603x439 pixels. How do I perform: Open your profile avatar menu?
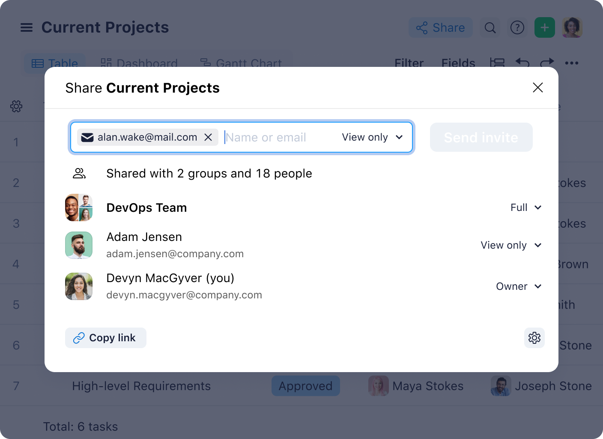pyautogui.click(x=572, y=27)
